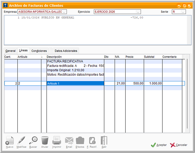Click the -726,00 invoice amount
The width and height of the screenshot is (195, 153).
click(x=137, y=18)
